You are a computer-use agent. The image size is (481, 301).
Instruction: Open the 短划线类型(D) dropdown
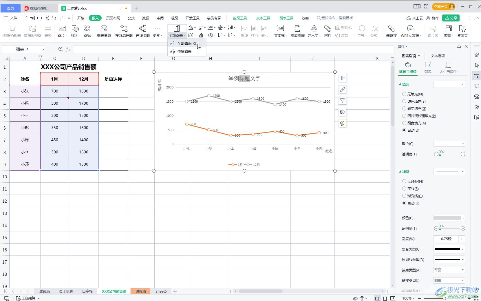(x=449, y=260)
